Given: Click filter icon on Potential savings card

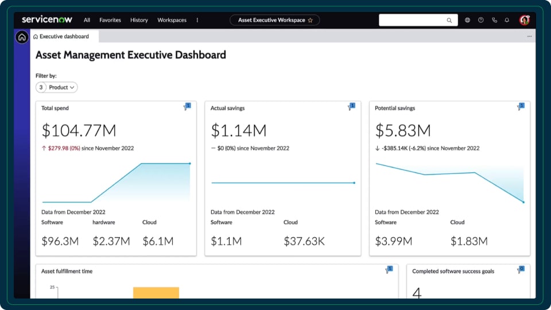Looking at the screenshot, I should [520, 107].
